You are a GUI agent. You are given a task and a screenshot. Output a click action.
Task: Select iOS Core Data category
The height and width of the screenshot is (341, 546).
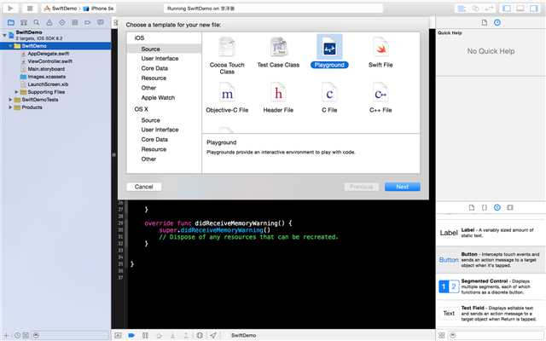coord(154,68)
